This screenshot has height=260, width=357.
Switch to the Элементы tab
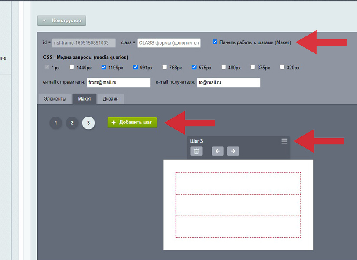pyautogui.click(x=55, y=99)
